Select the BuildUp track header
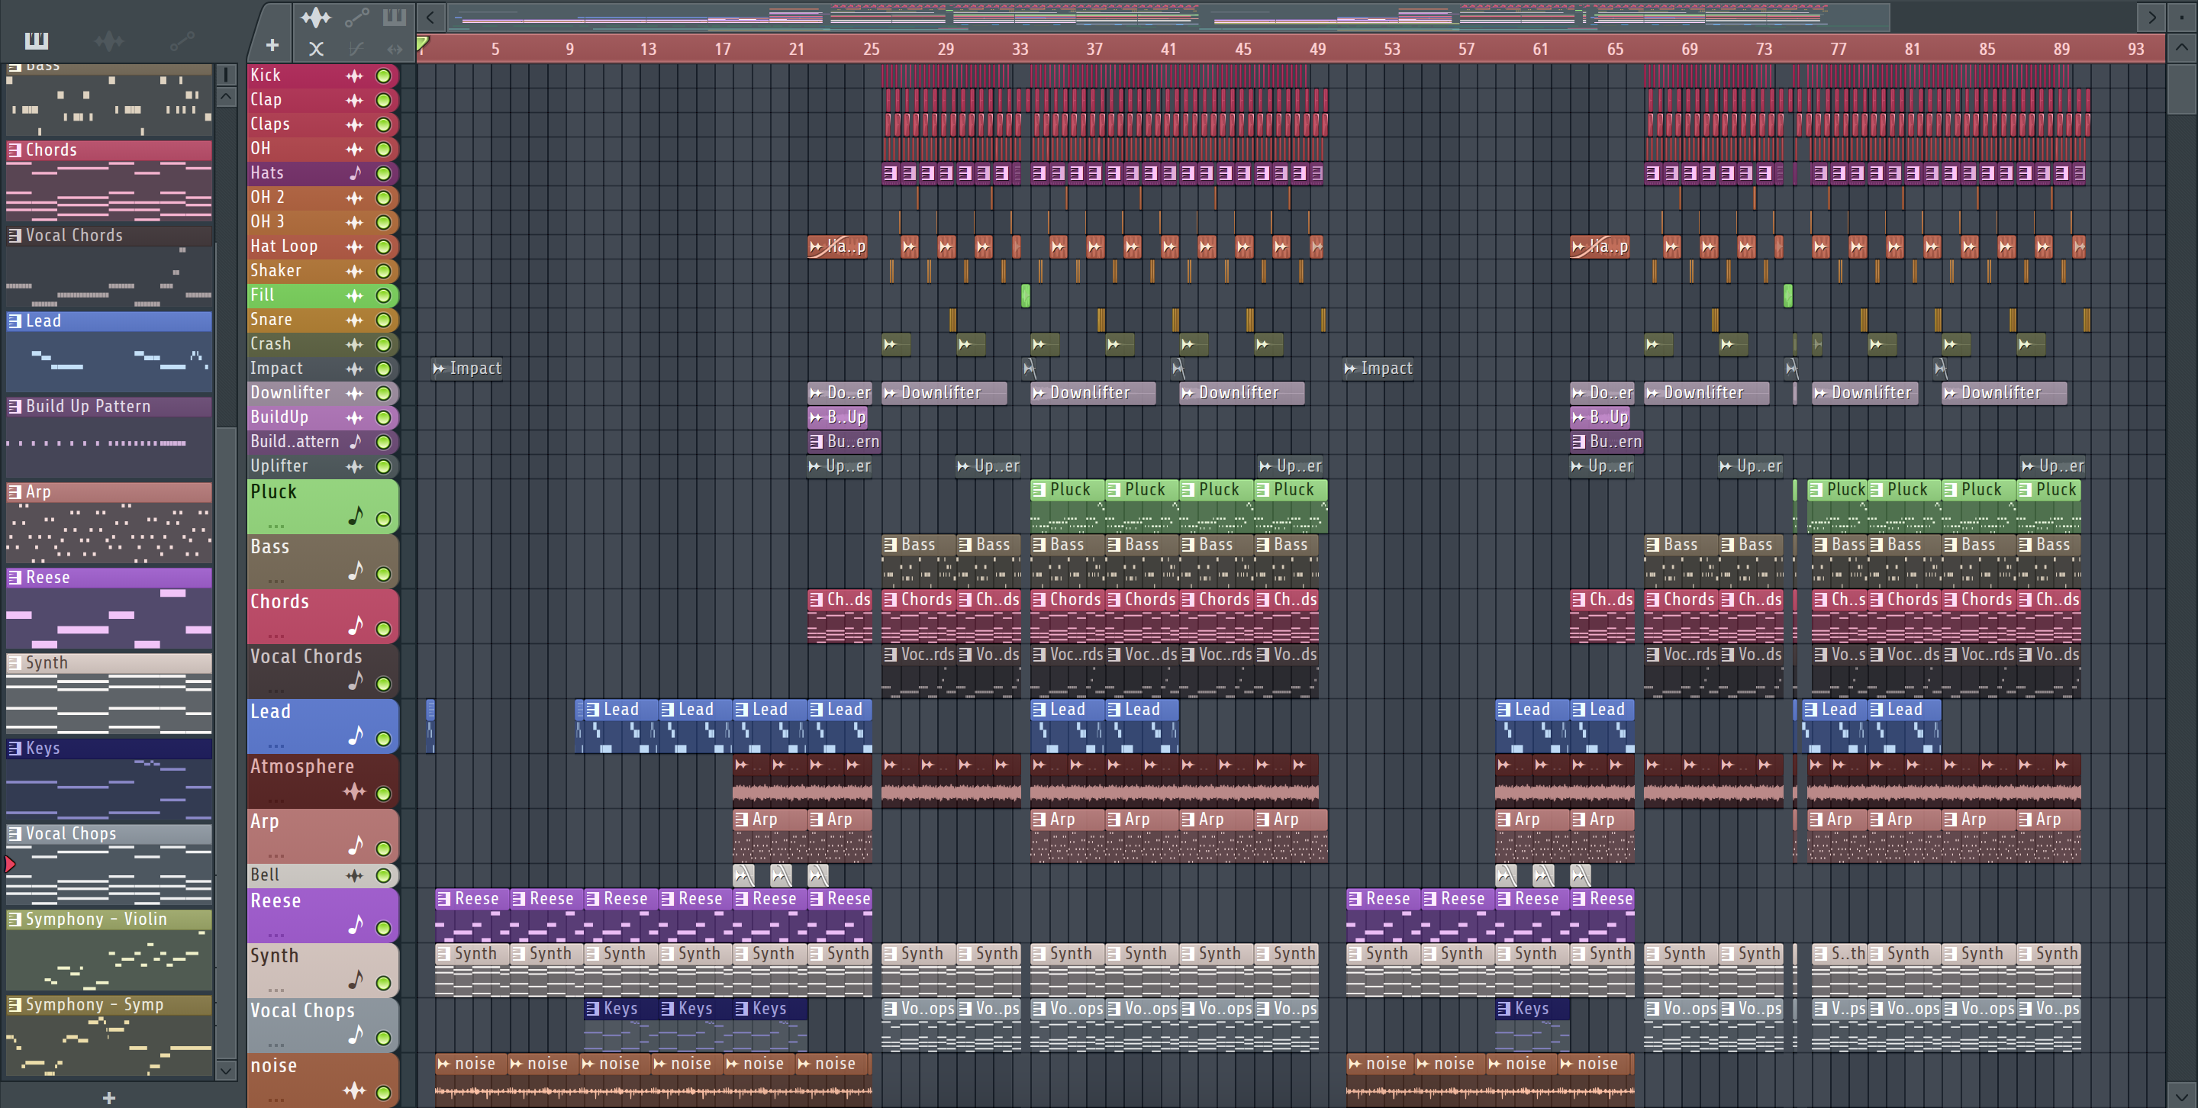 click(x=324, y=418)
